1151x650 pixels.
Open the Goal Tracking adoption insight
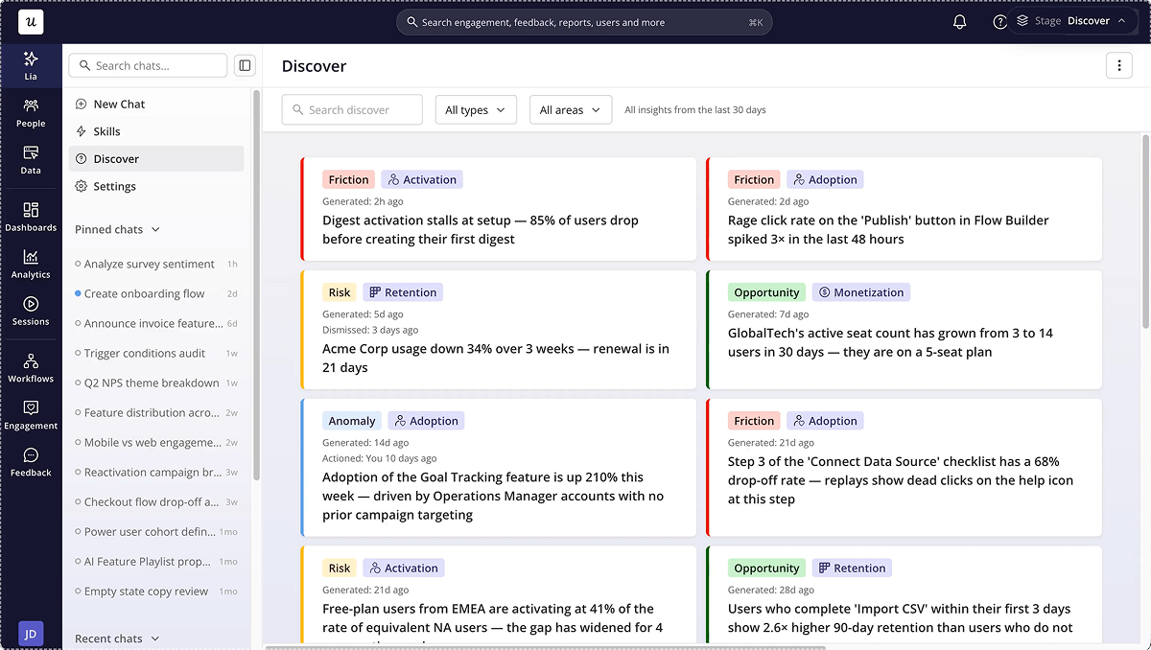[499, 468]
